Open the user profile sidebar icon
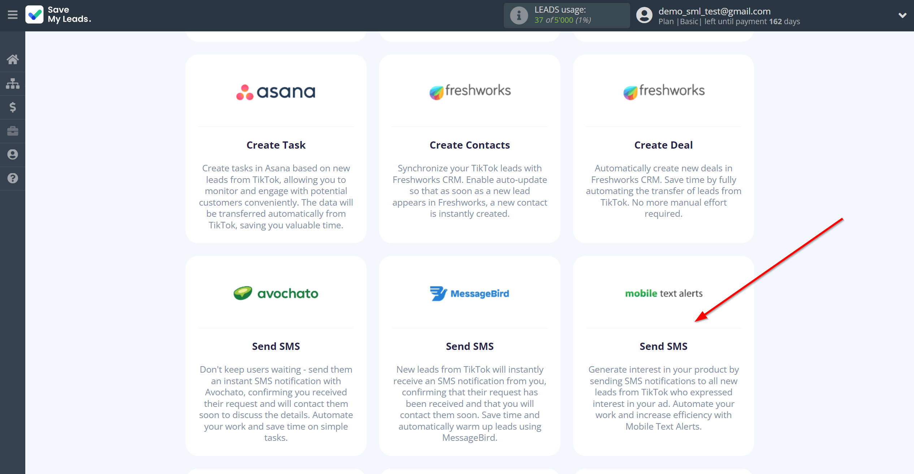This screenshot has width=914, height=474. point(13,154)
